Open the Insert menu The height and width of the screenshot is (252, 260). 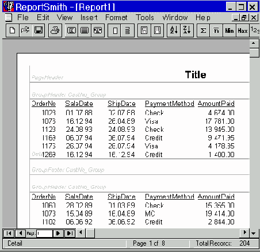[x=89, y=18]
